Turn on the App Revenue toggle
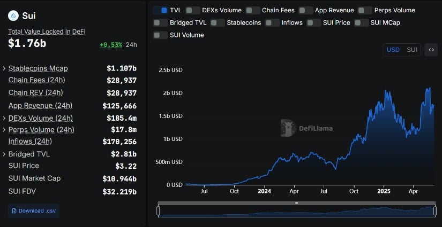442x227 pixels. pyautogui.click(x=306, y=10)
